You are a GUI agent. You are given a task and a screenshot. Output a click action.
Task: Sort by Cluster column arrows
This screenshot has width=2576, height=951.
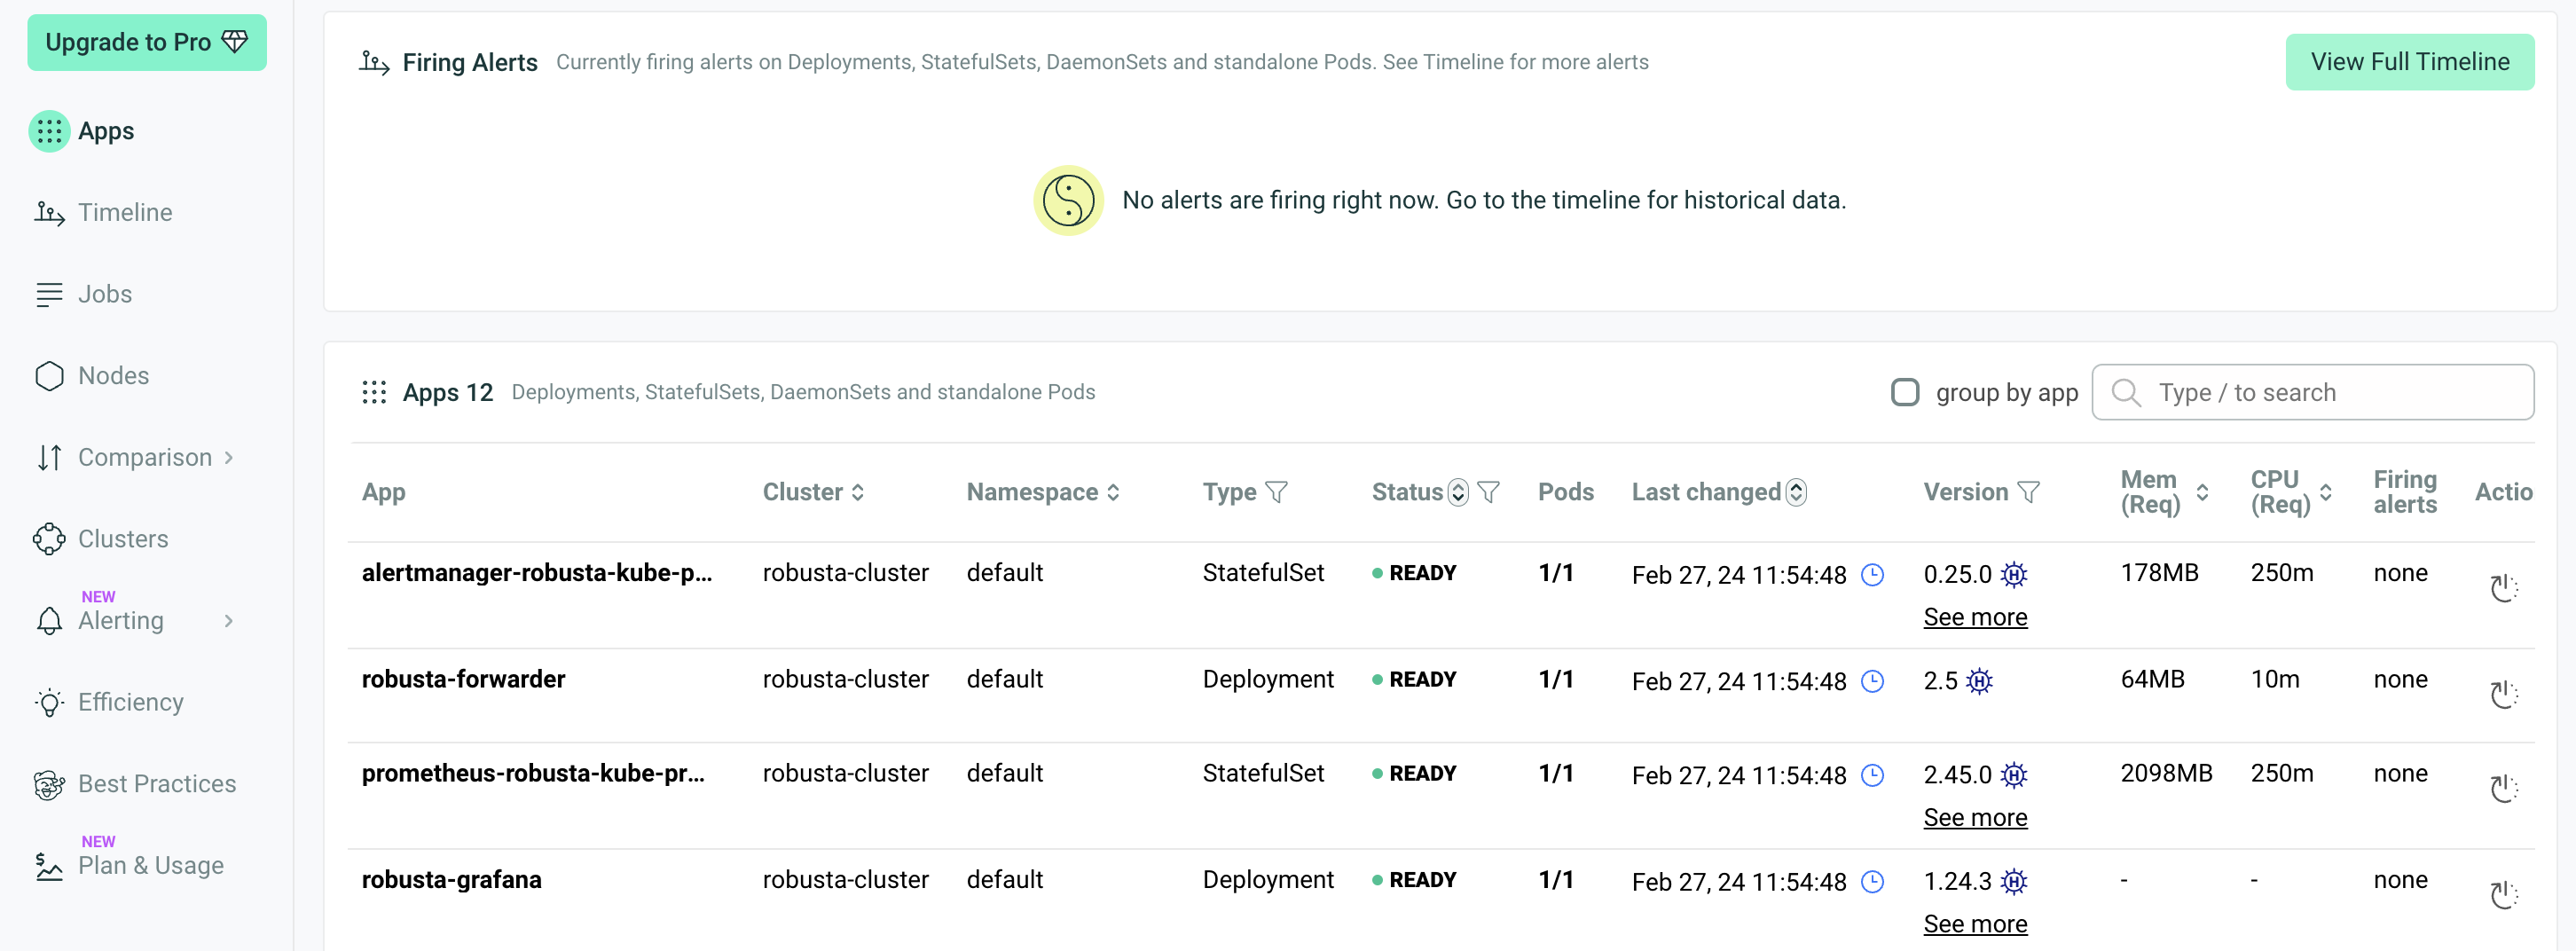(858, 493)
